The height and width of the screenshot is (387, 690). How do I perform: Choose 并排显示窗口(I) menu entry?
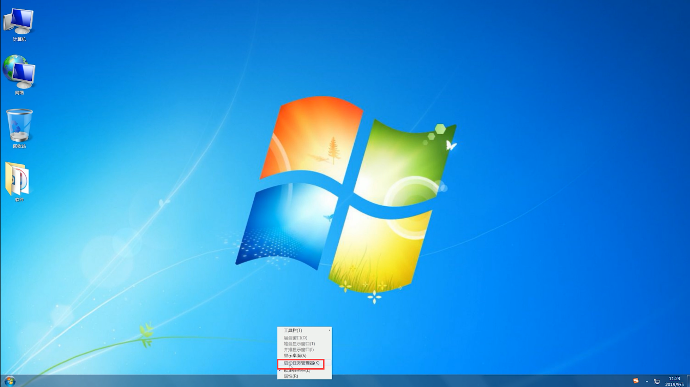pos(305,350)
